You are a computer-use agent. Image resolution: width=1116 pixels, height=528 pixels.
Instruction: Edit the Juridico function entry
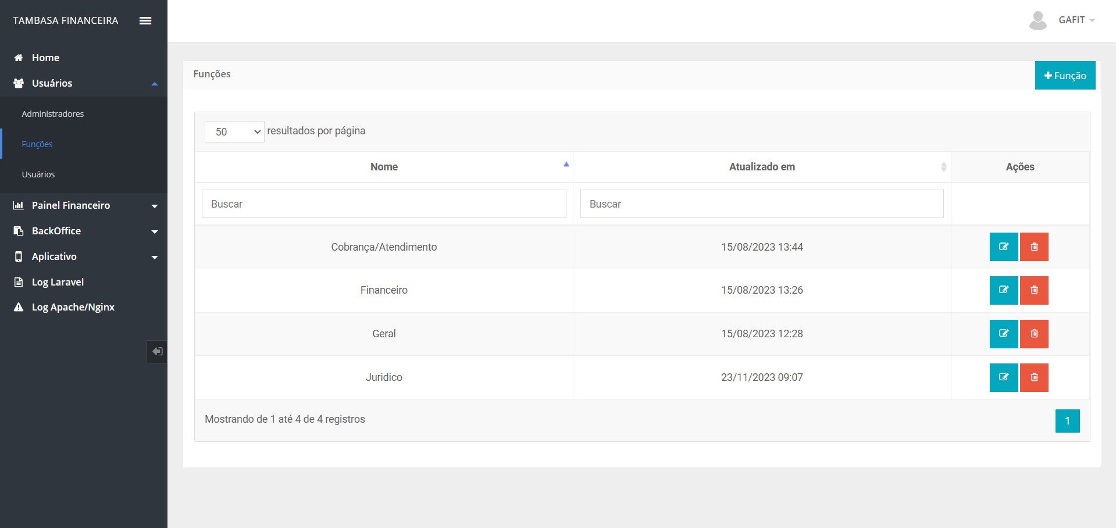tap(1003, 377)
